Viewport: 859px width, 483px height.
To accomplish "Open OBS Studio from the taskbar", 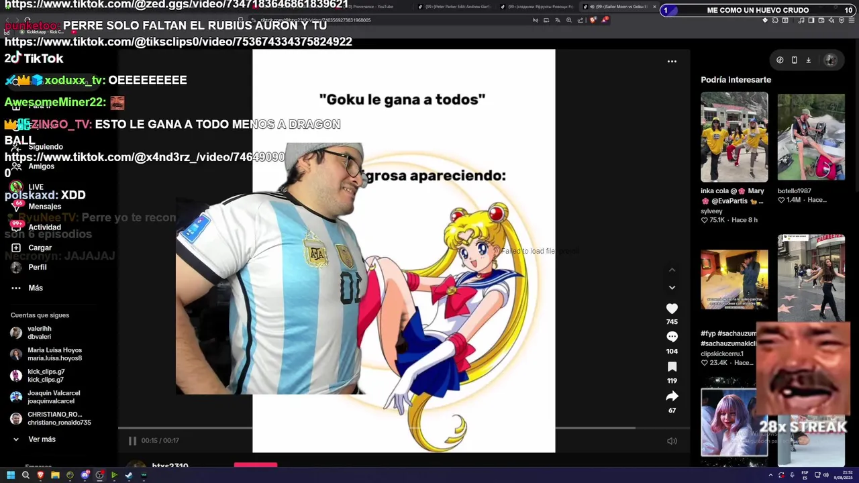I will (99, 475).
